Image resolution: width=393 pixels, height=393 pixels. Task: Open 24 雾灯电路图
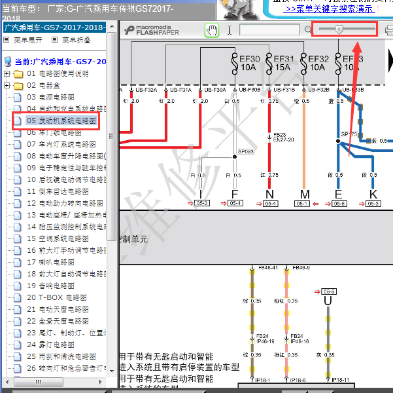pyautogui.click(x=50, y=345)
